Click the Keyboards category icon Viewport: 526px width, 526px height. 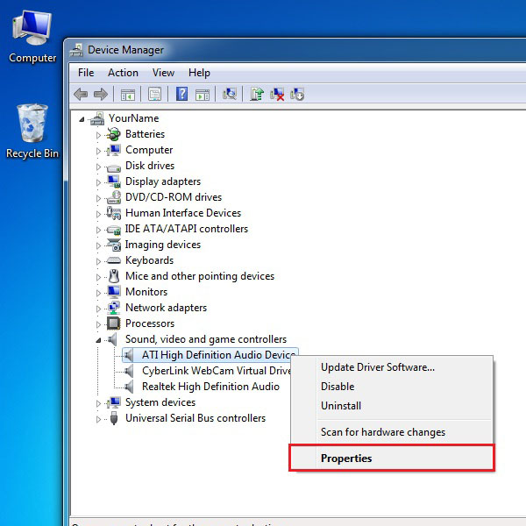(114, 260)
